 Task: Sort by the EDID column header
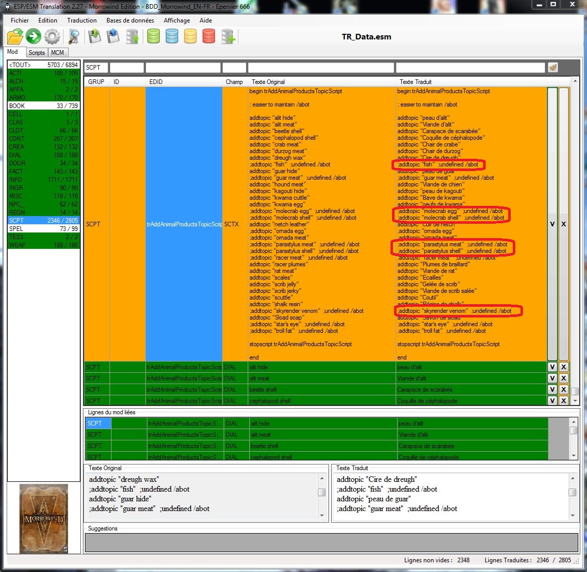[x=184, y=81]
